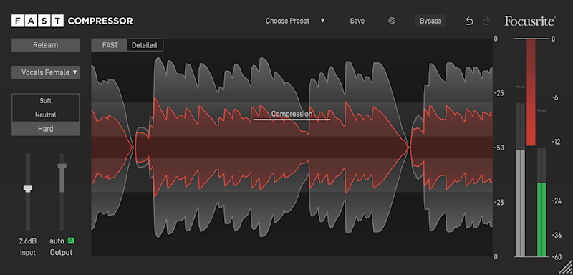
Task: Toggle the Bypass button
Action: point(430,21)
